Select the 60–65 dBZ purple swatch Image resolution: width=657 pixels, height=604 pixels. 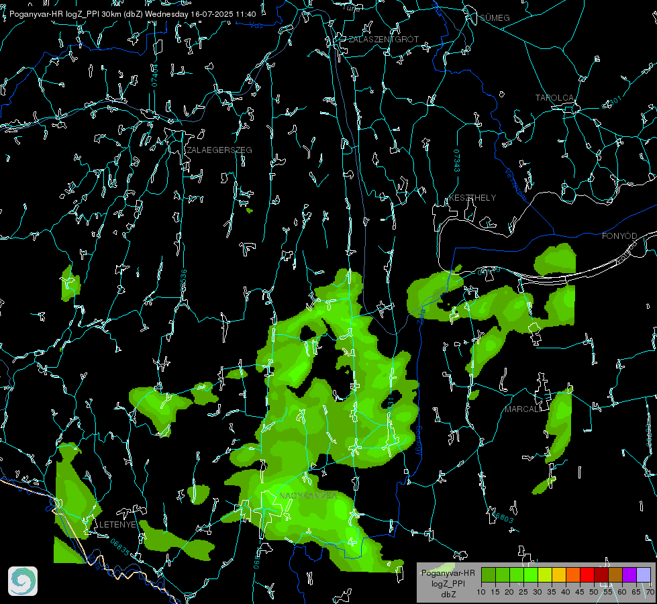coord(629,574)
